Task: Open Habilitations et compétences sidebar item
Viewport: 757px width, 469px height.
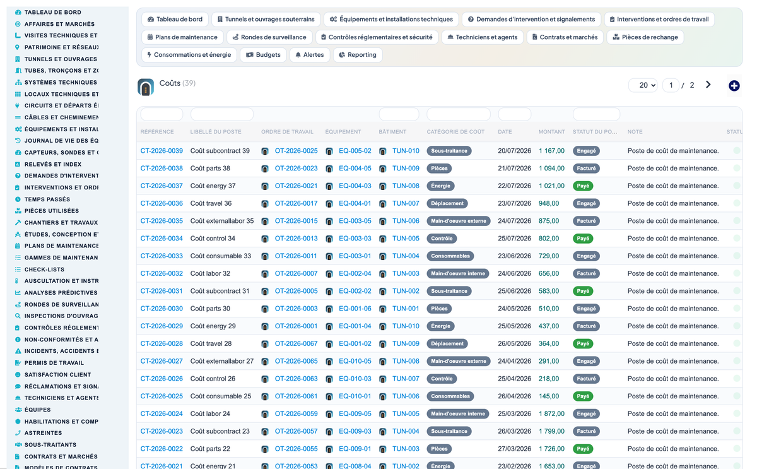Action: click(61, 422)
